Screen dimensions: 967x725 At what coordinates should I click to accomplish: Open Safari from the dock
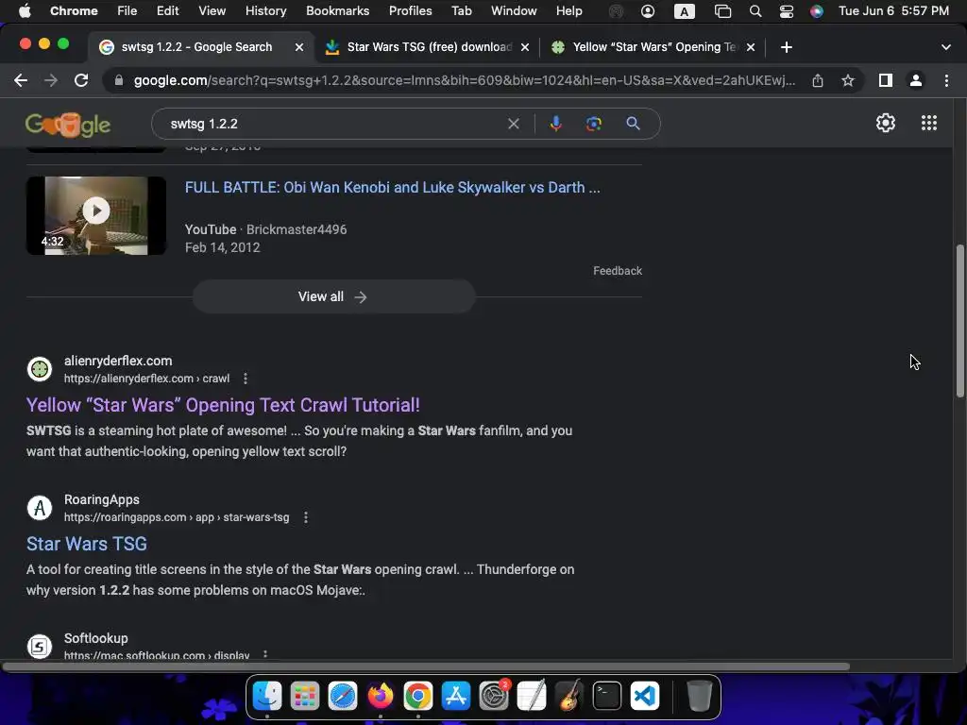(x=342, y=696)
